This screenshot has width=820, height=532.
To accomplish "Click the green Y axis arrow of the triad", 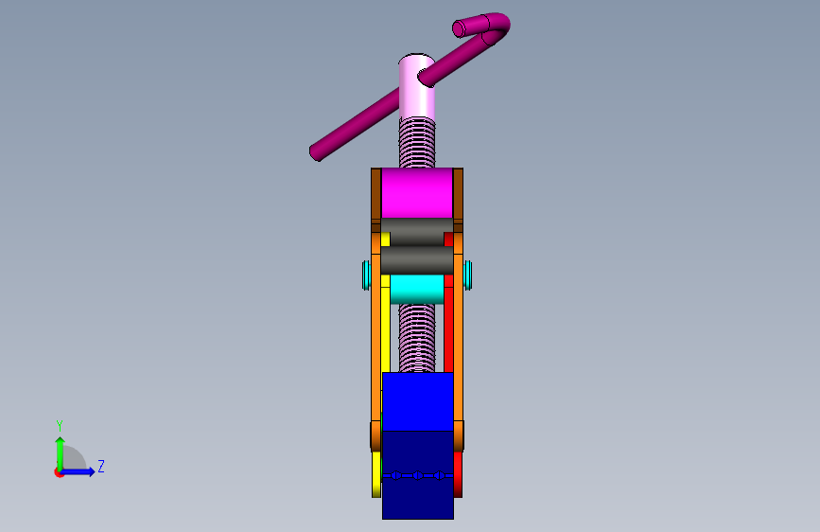I will [61, 452].
